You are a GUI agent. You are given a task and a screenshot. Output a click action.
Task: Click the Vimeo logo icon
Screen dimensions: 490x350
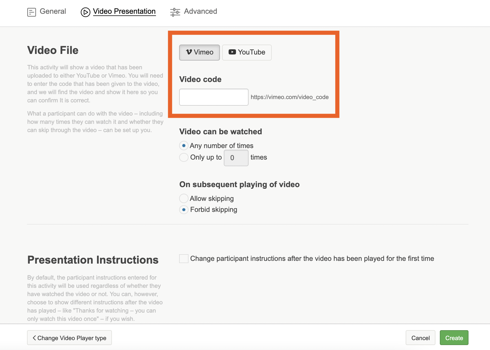pyautogui.click(x=189, y=52)
